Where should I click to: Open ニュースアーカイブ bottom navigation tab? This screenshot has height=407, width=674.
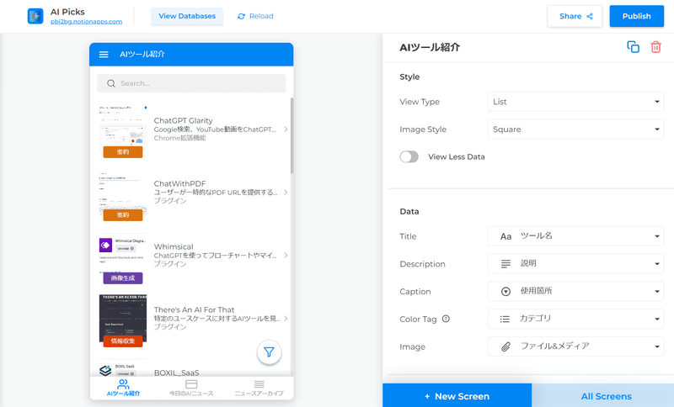tap(259, 388)
